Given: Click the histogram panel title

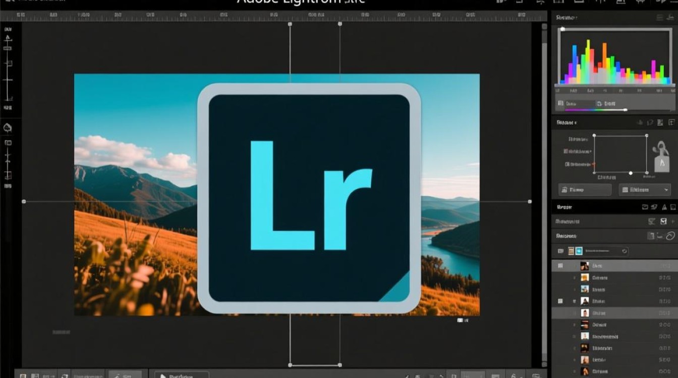Looking at the screenshot, I should coord(566,18).
